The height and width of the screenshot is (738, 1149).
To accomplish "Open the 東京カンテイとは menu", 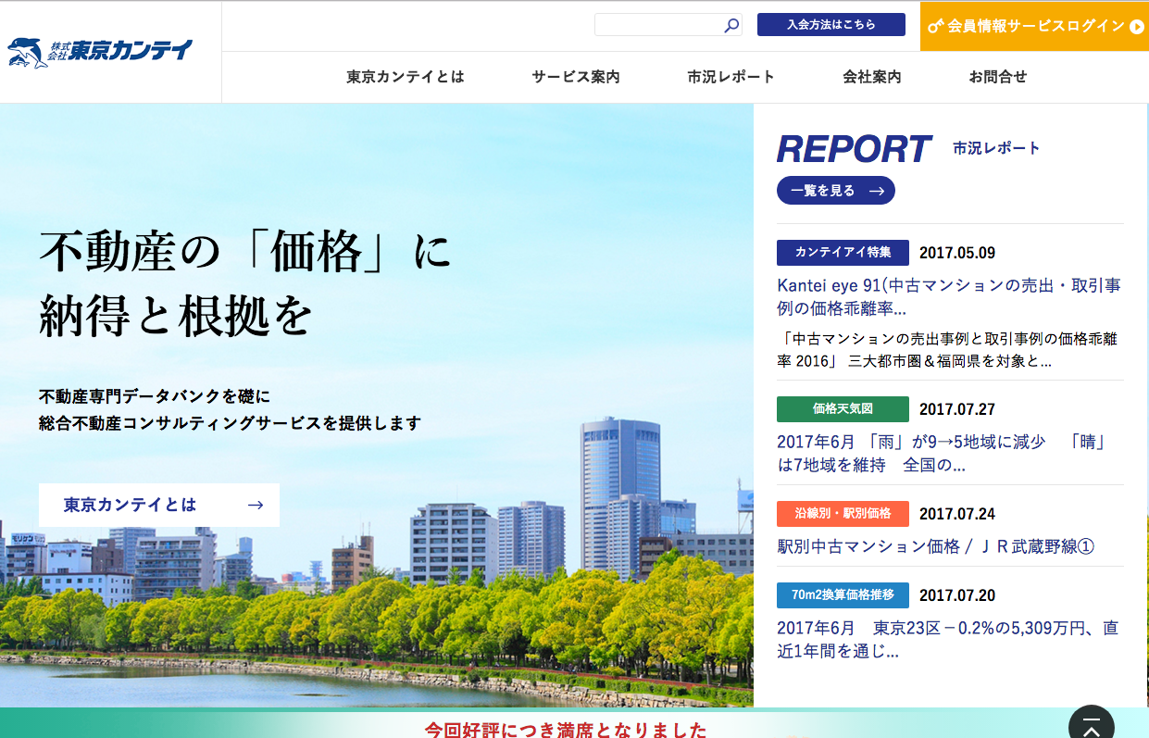I will coord(406,77).
